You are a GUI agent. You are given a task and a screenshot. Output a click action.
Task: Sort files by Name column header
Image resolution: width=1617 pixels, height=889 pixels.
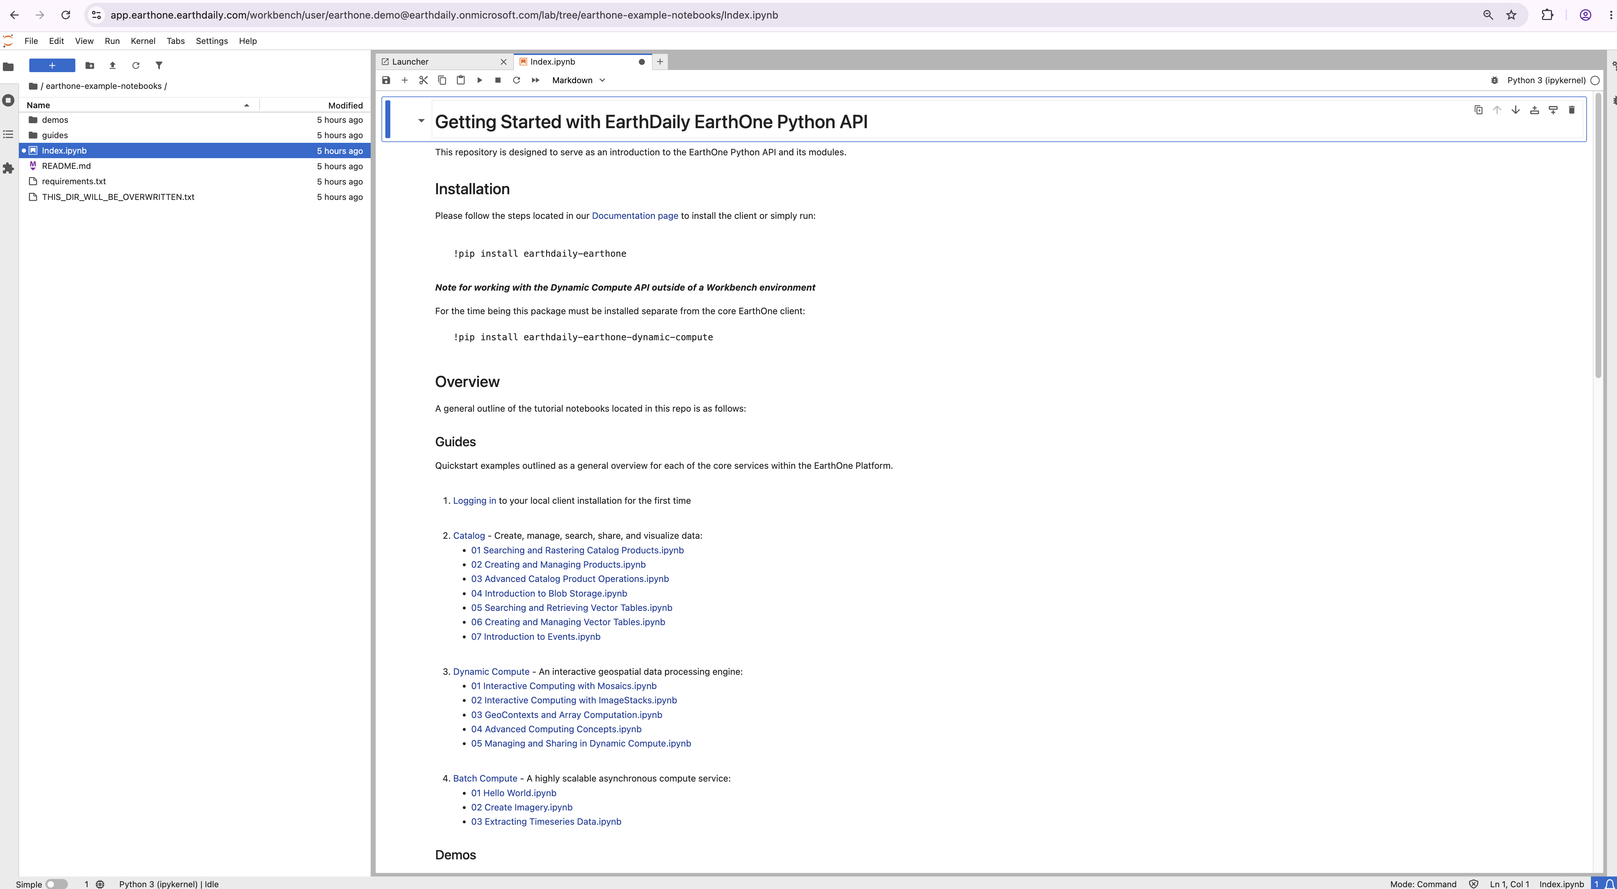coord(139,105)
